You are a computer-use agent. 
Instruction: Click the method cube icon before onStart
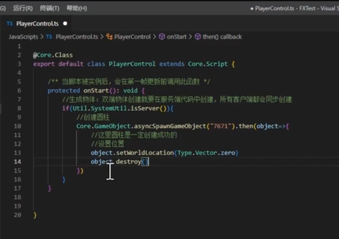click(x=162, y=36)
